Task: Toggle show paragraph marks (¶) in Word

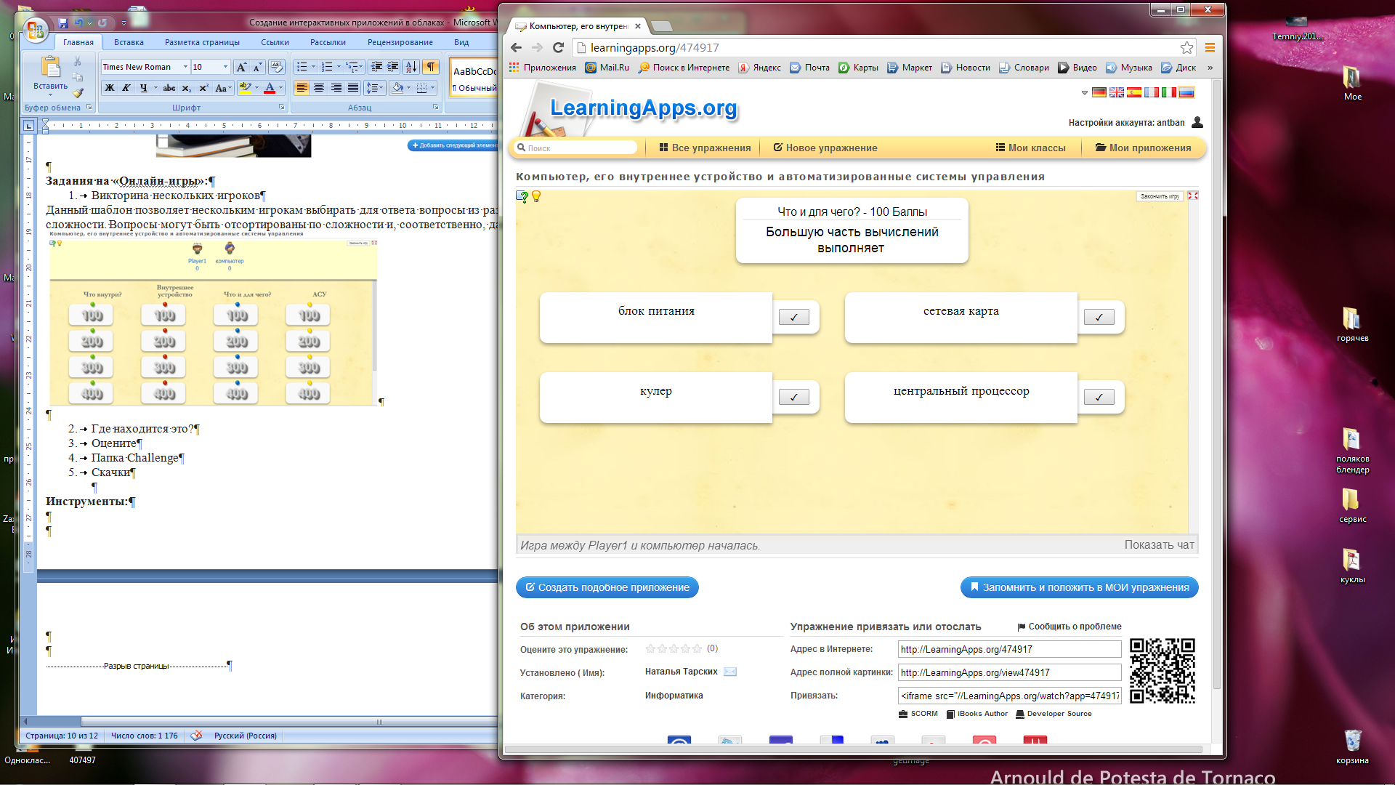Action: pos(431,67)
